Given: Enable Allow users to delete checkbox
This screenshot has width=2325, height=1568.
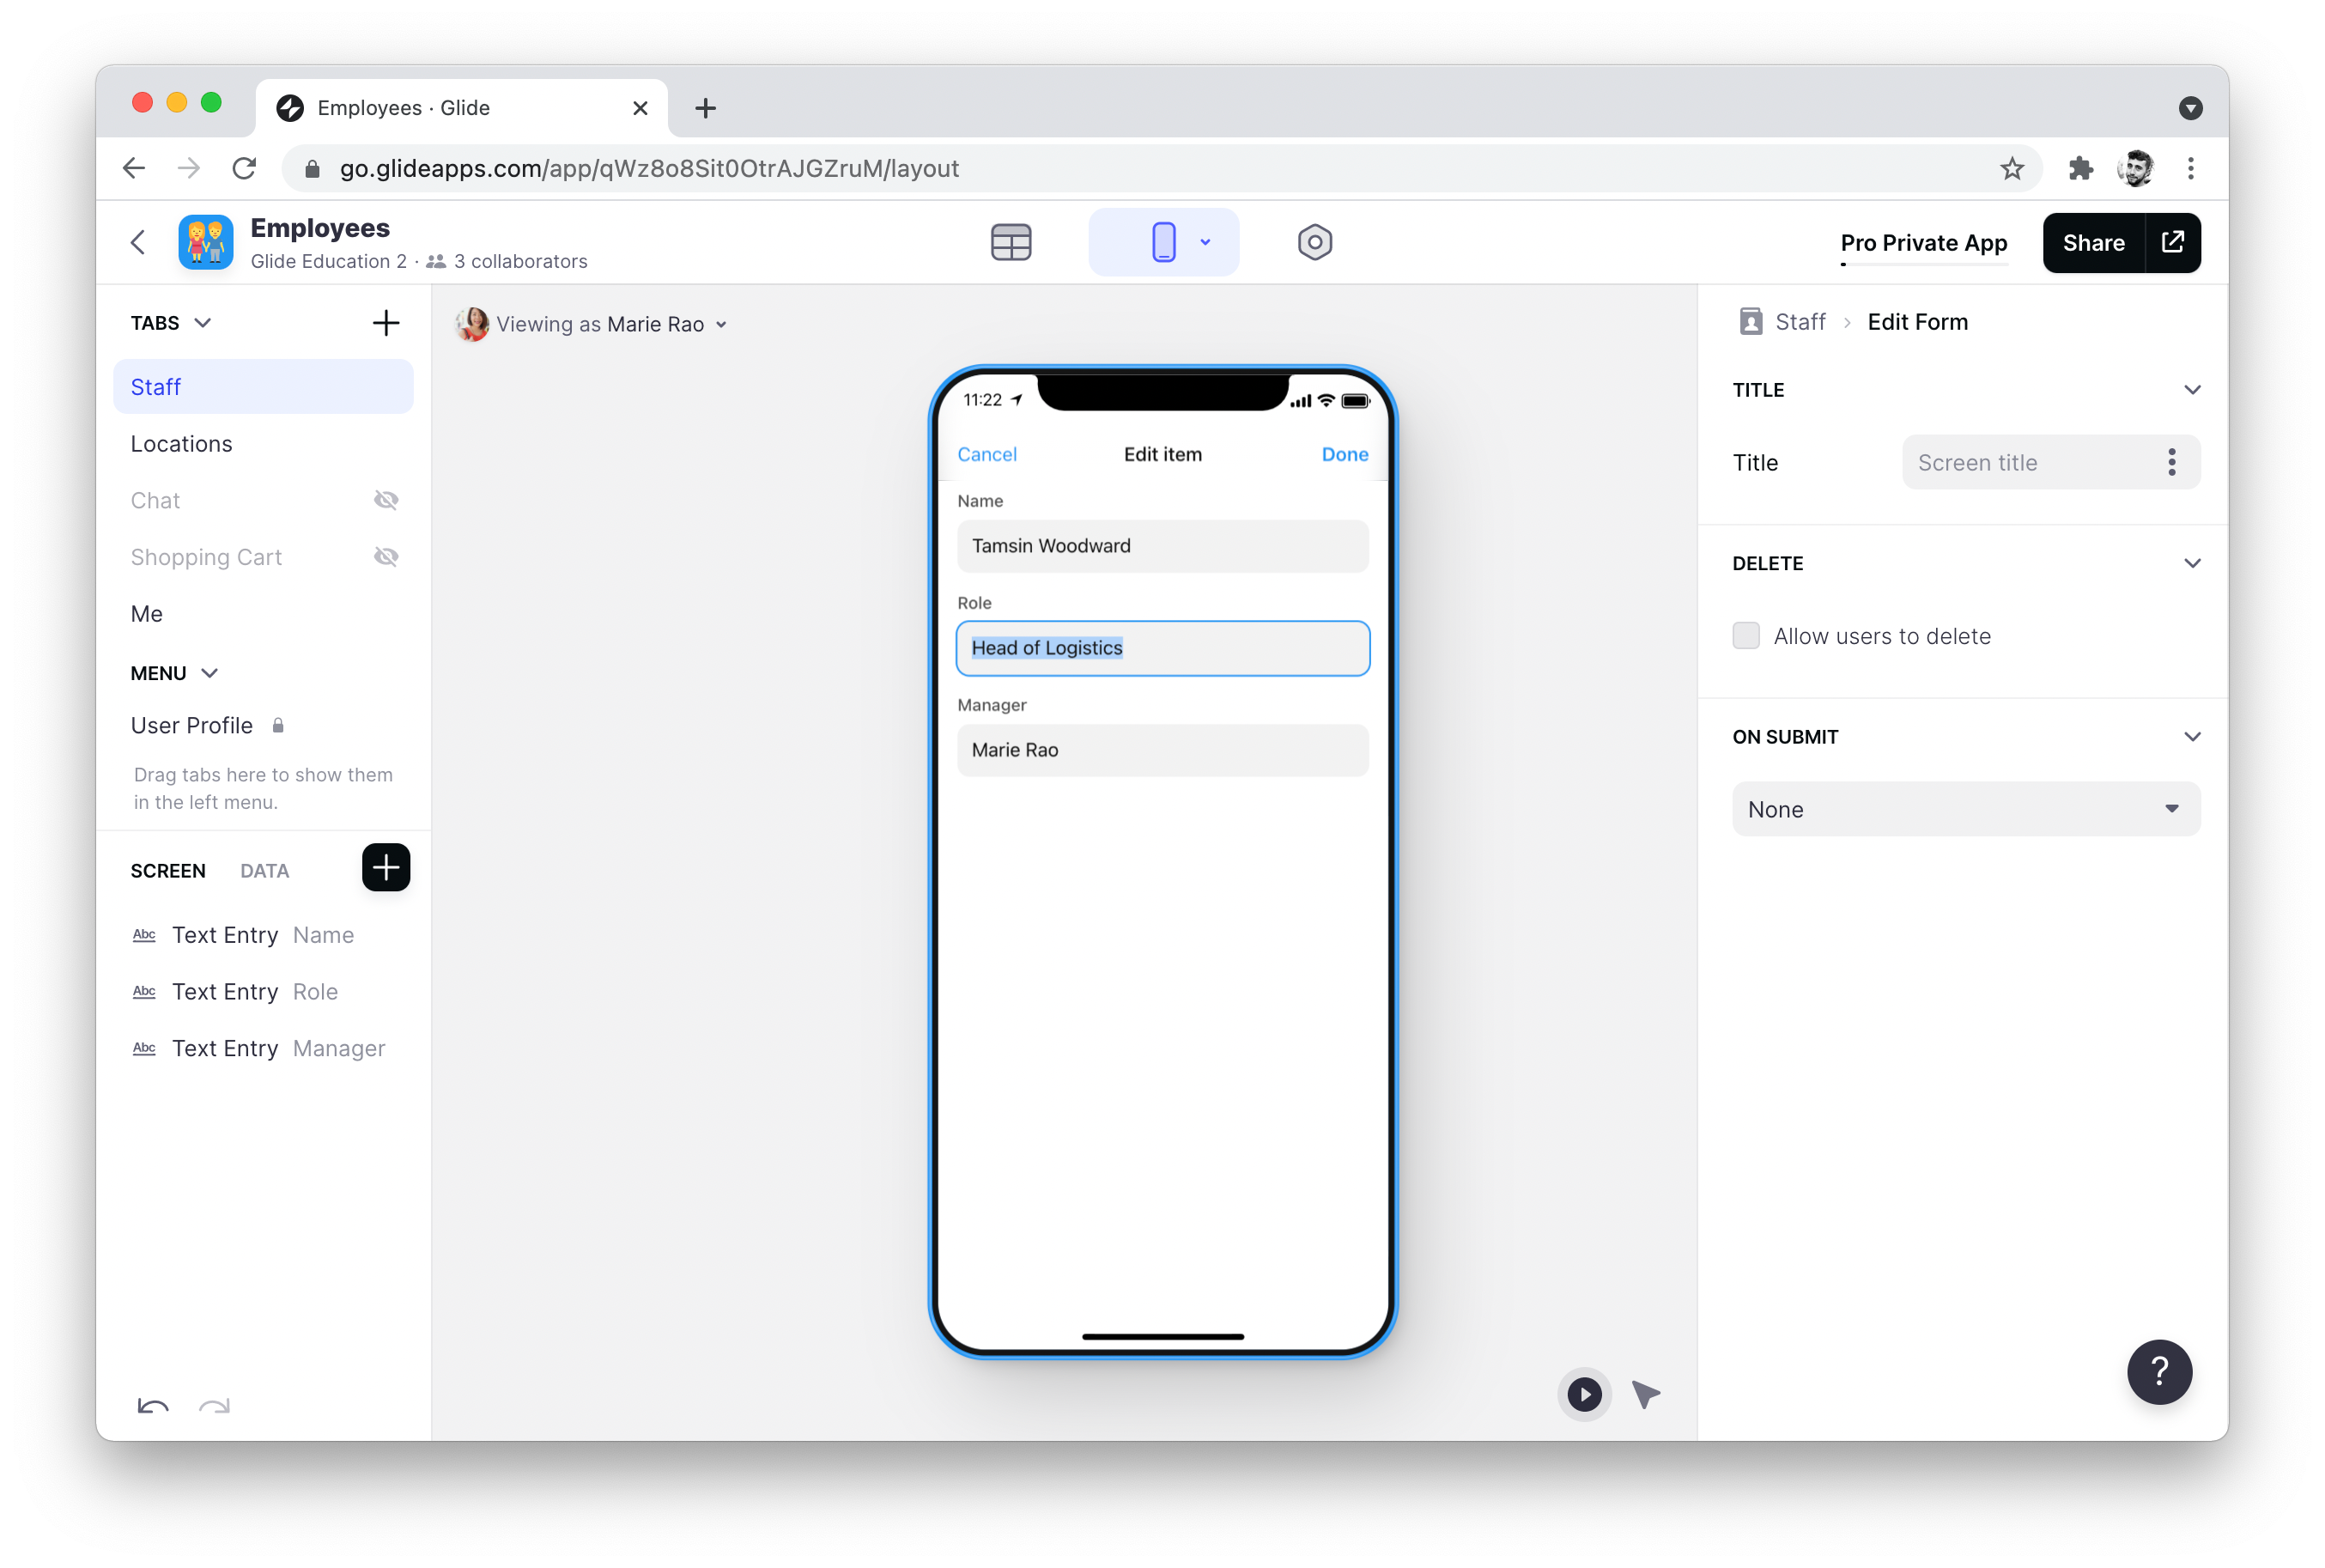Looking at the screenshot, I should [x=1745, y=636].
